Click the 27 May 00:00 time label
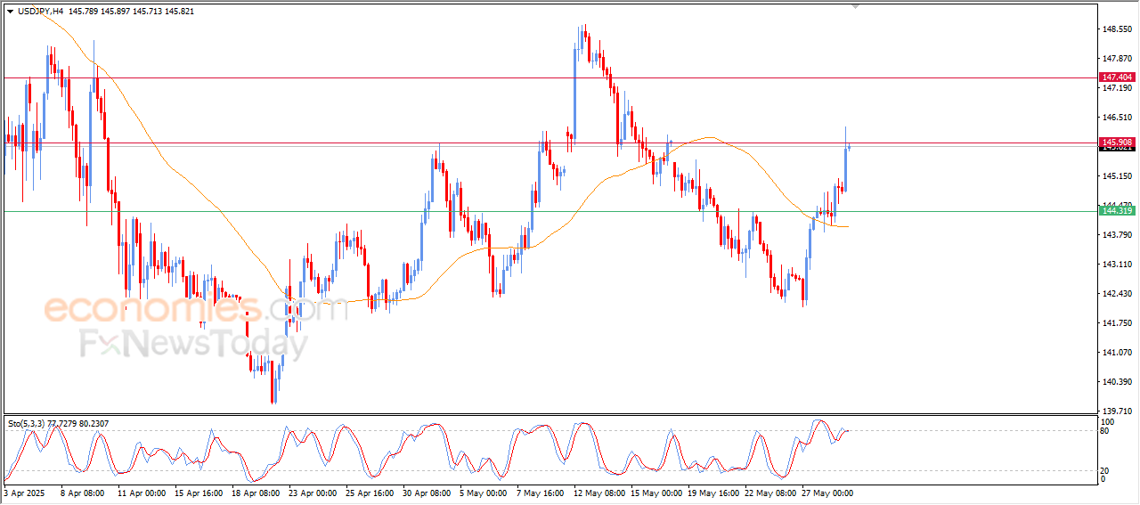Image resolution: width=1140 pixels, height=505 pixels. [x=826, y=492]
